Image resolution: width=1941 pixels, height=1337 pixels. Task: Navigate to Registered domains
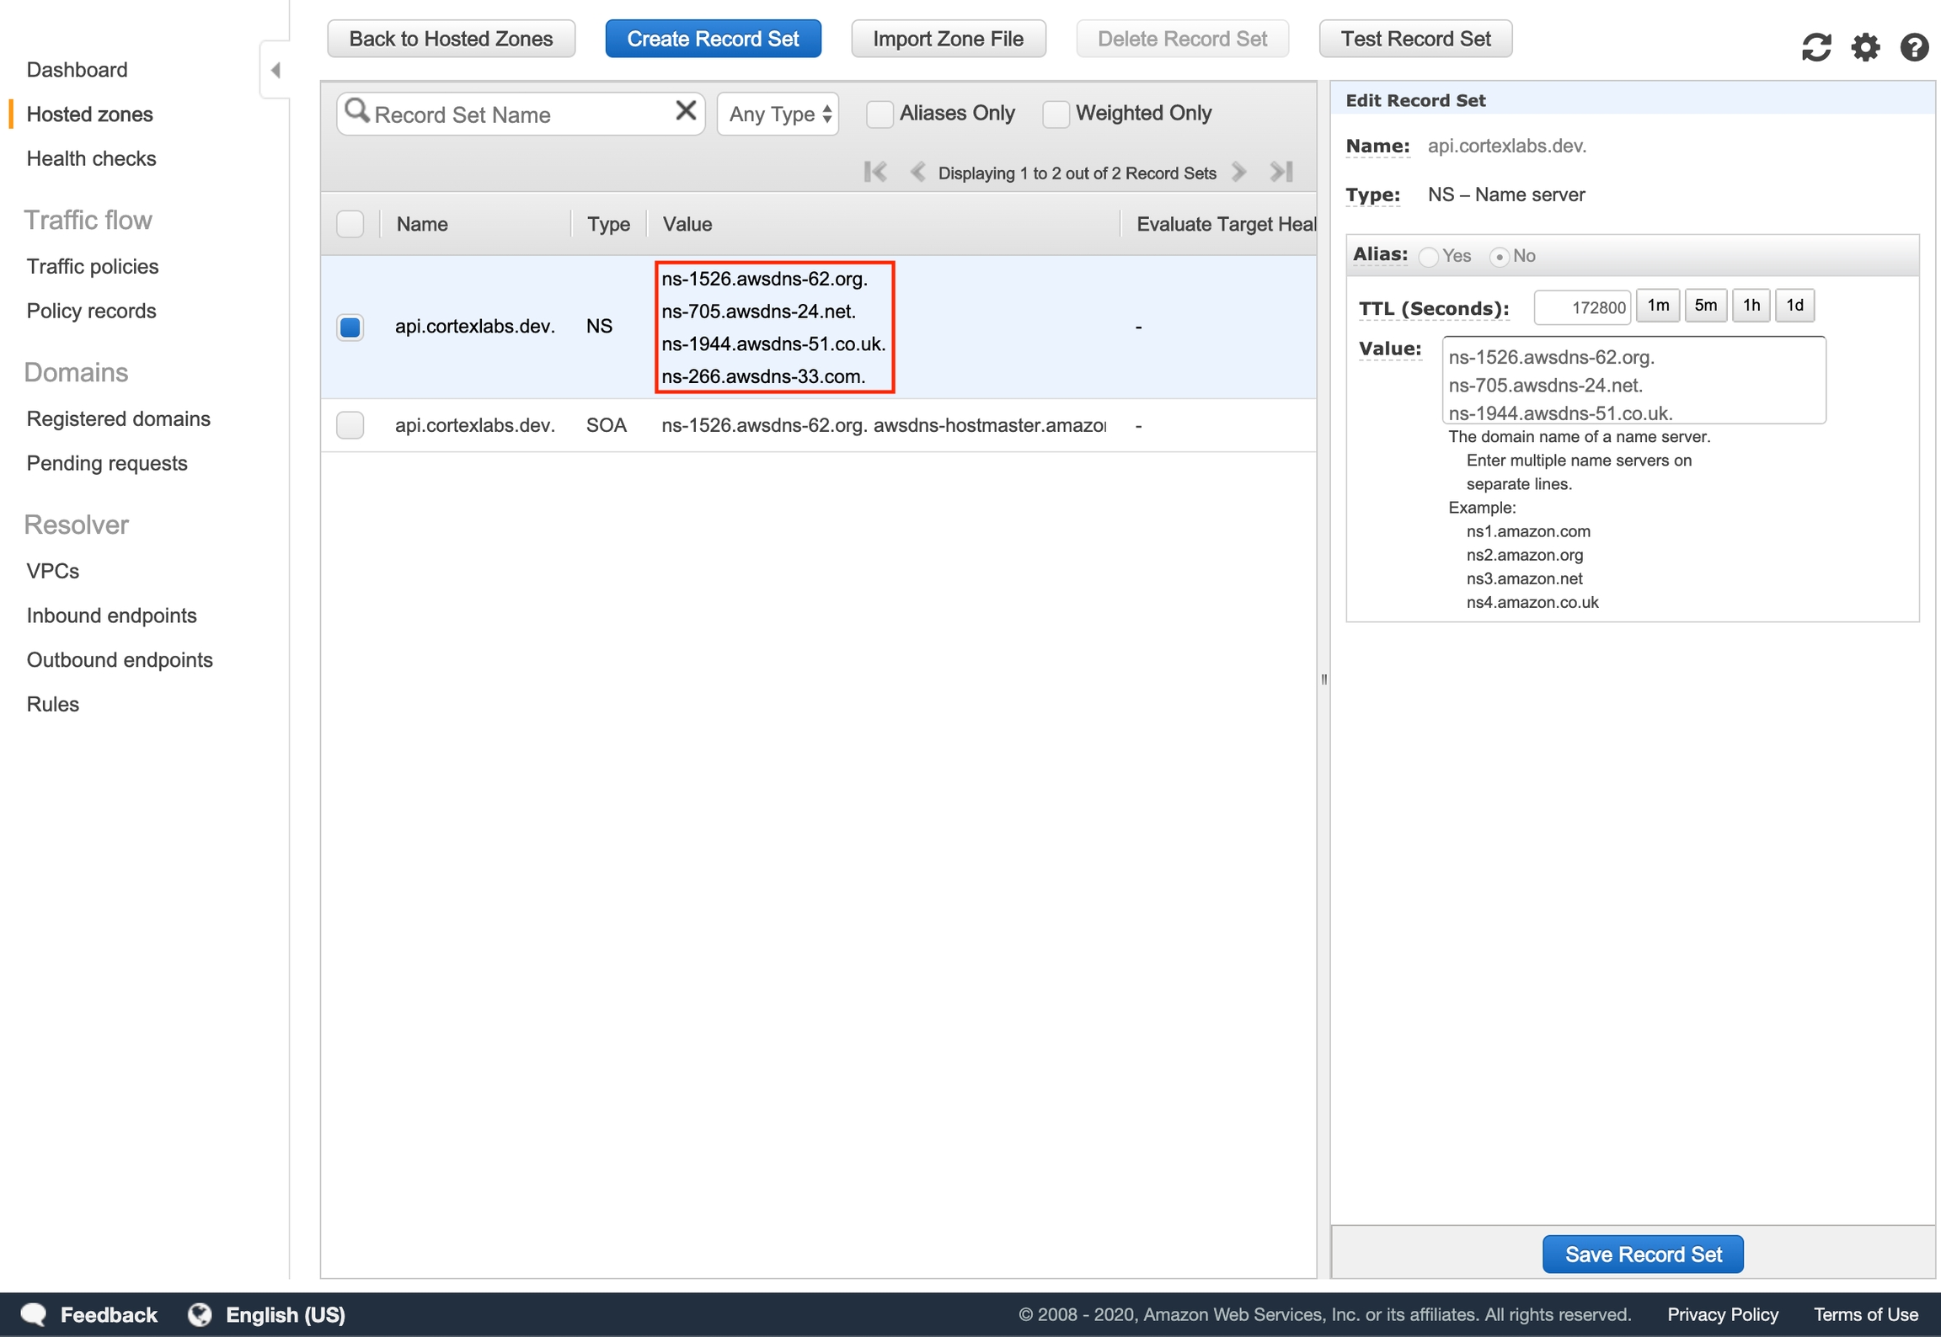click(x=118, y=418)
